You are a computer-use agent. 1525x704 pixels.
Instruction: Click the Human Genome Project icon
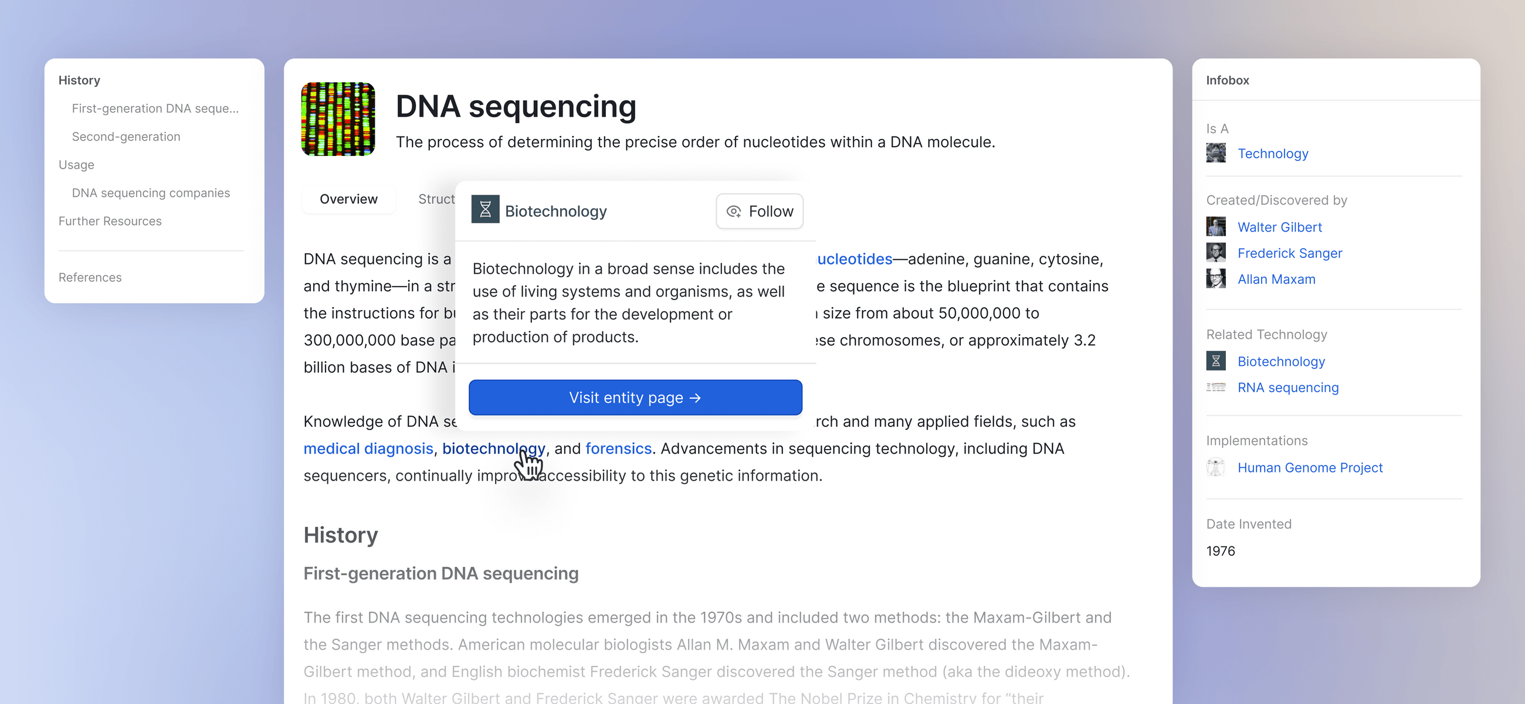click(1216, 467)
